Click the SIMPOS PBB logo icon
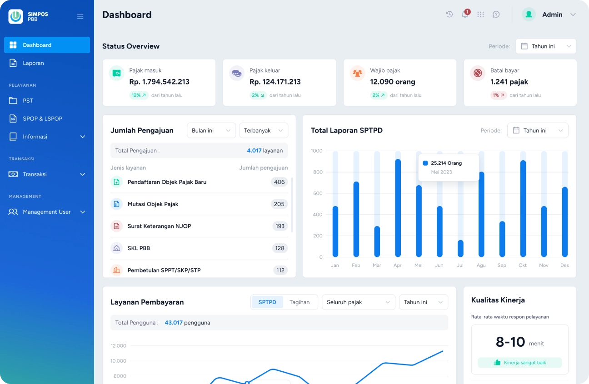 (x=15, y=16)
